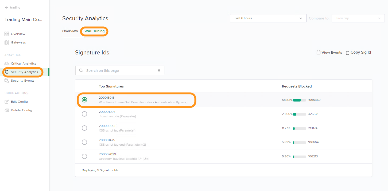388x191 pixels.
Task: Open Overview in the sidebar
Action: pyautogui.click(x=18, y=34)
